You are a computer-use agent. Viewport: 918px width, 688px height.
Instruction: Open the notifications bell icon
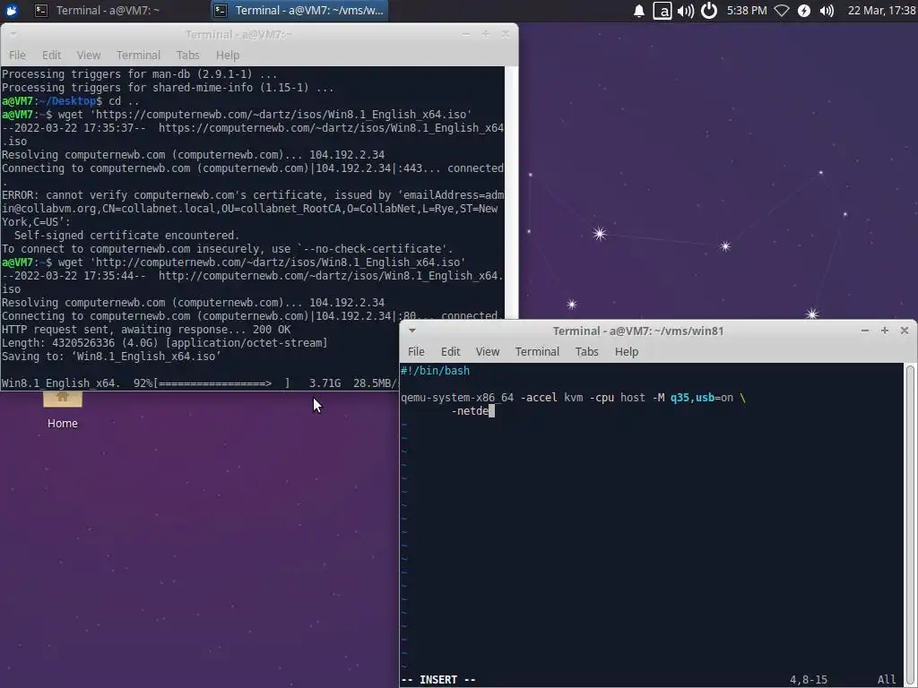[x=638, y=11]
